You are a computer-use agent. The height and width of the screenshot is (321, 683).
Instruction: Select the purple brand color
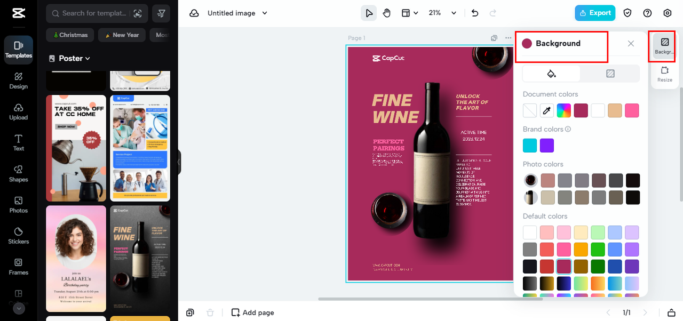547,146
